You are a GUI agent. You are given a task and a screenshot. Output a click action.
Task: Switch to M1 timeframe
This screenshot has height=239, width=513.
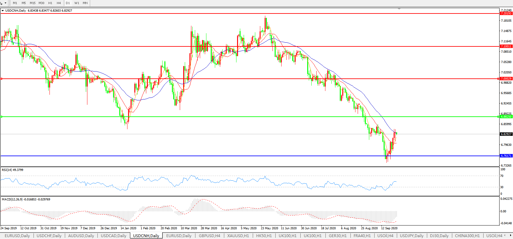(x=15, y=3)
